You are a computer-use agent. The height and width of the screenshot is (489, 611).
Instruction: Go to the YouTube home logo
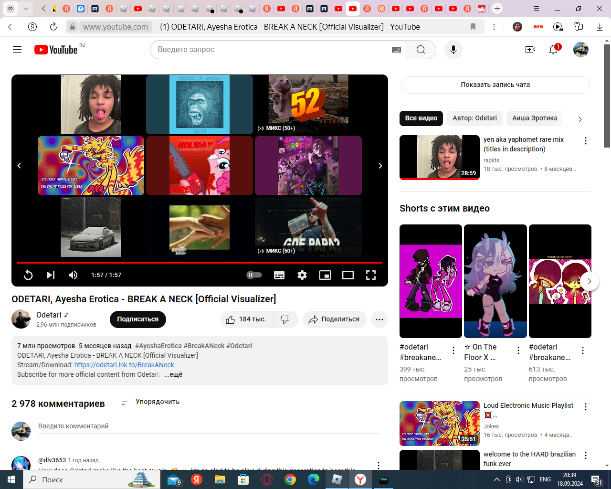pos(56,50)
